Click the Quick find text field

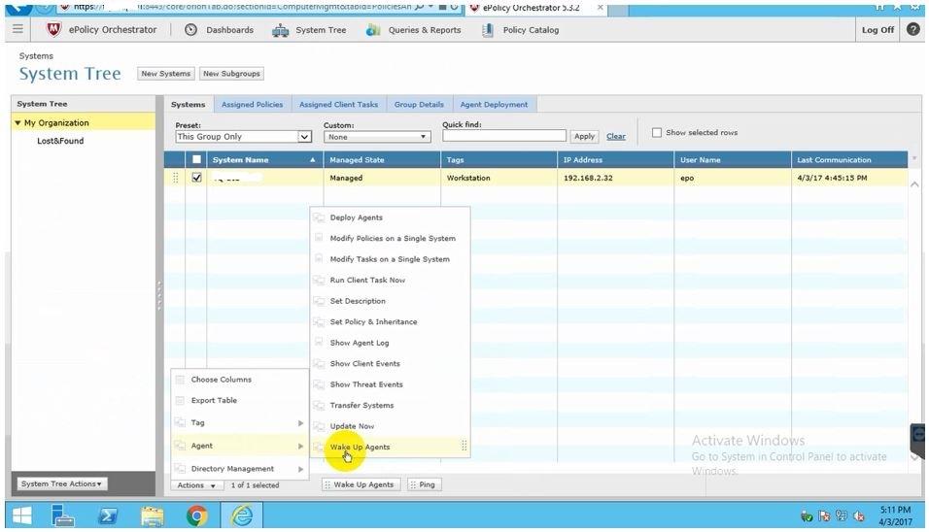pos(503,137)
